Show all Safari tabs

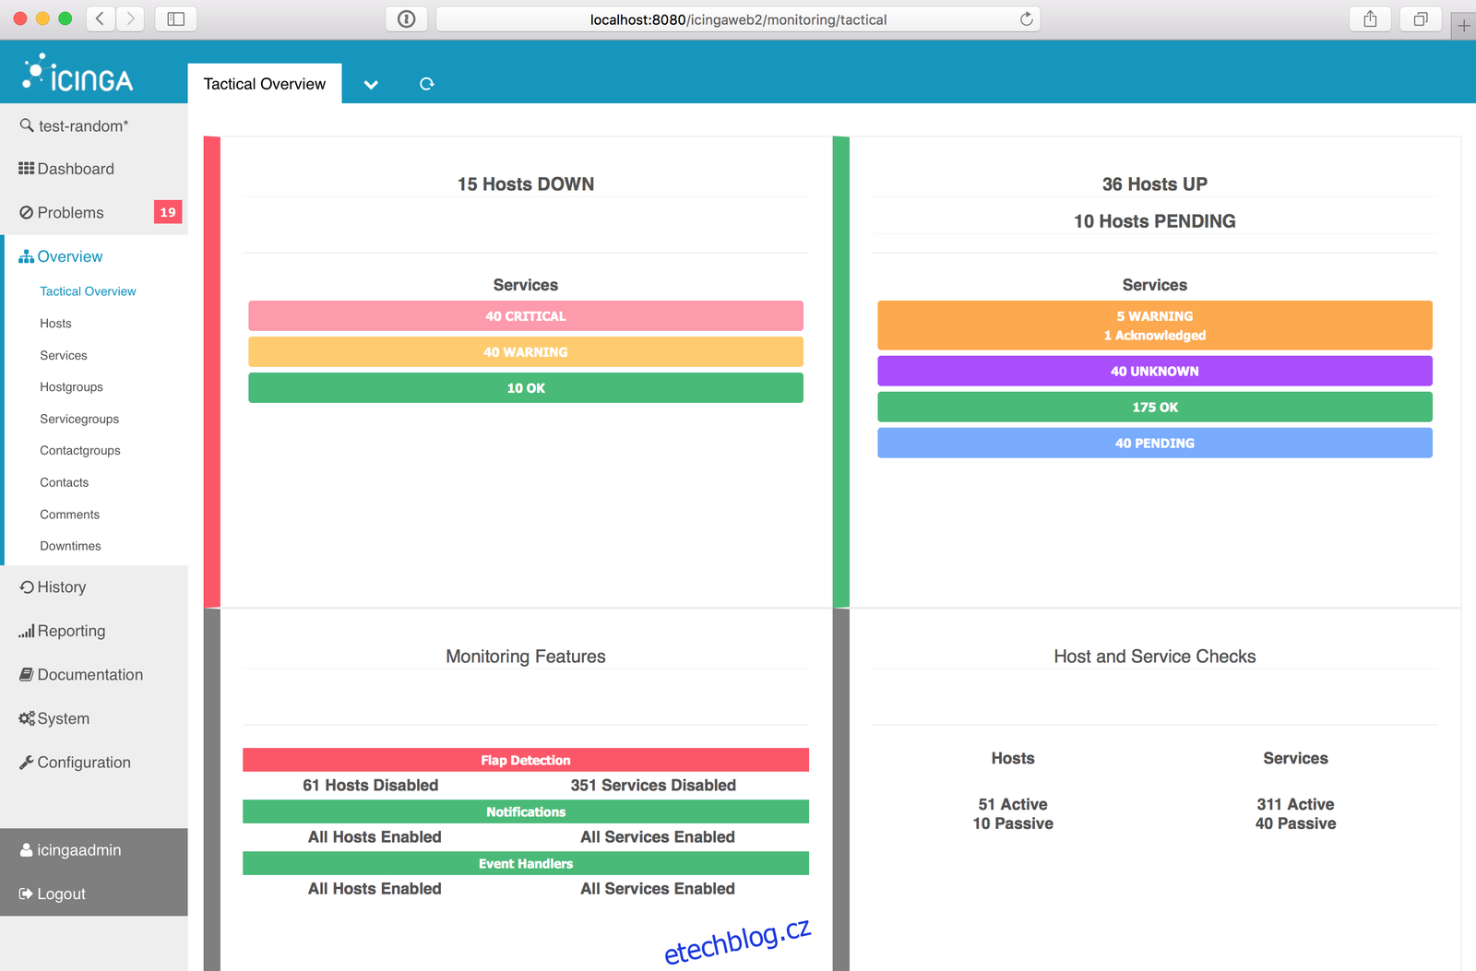click(x=1421, y=18)
